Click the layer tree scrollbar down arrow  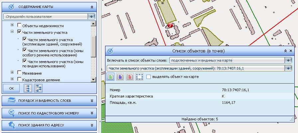click(x=93, y=79)
